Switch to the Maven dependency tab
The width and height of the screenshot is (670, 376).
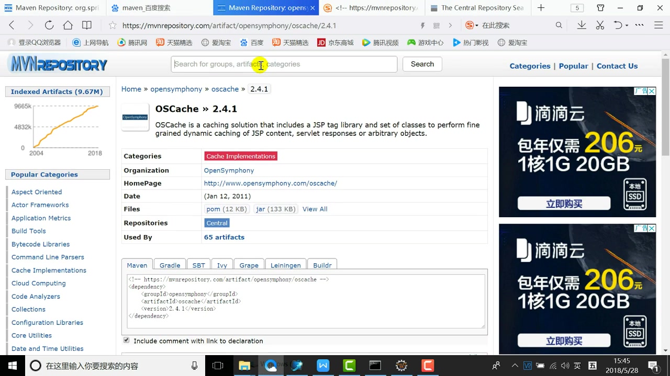(x=137, y=265)
